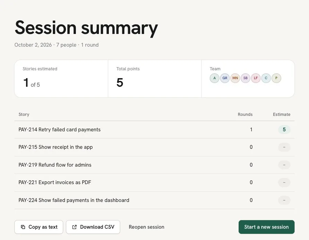This screenshot has height=240, width=309.
Task: Click the Total points label
Action: [x=128, y=69]
